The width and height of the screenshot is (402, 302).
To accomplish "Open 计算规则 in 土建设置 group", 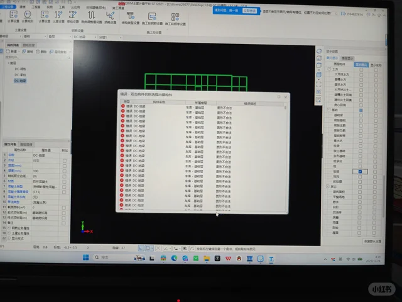I will click(x=28, y=17).
